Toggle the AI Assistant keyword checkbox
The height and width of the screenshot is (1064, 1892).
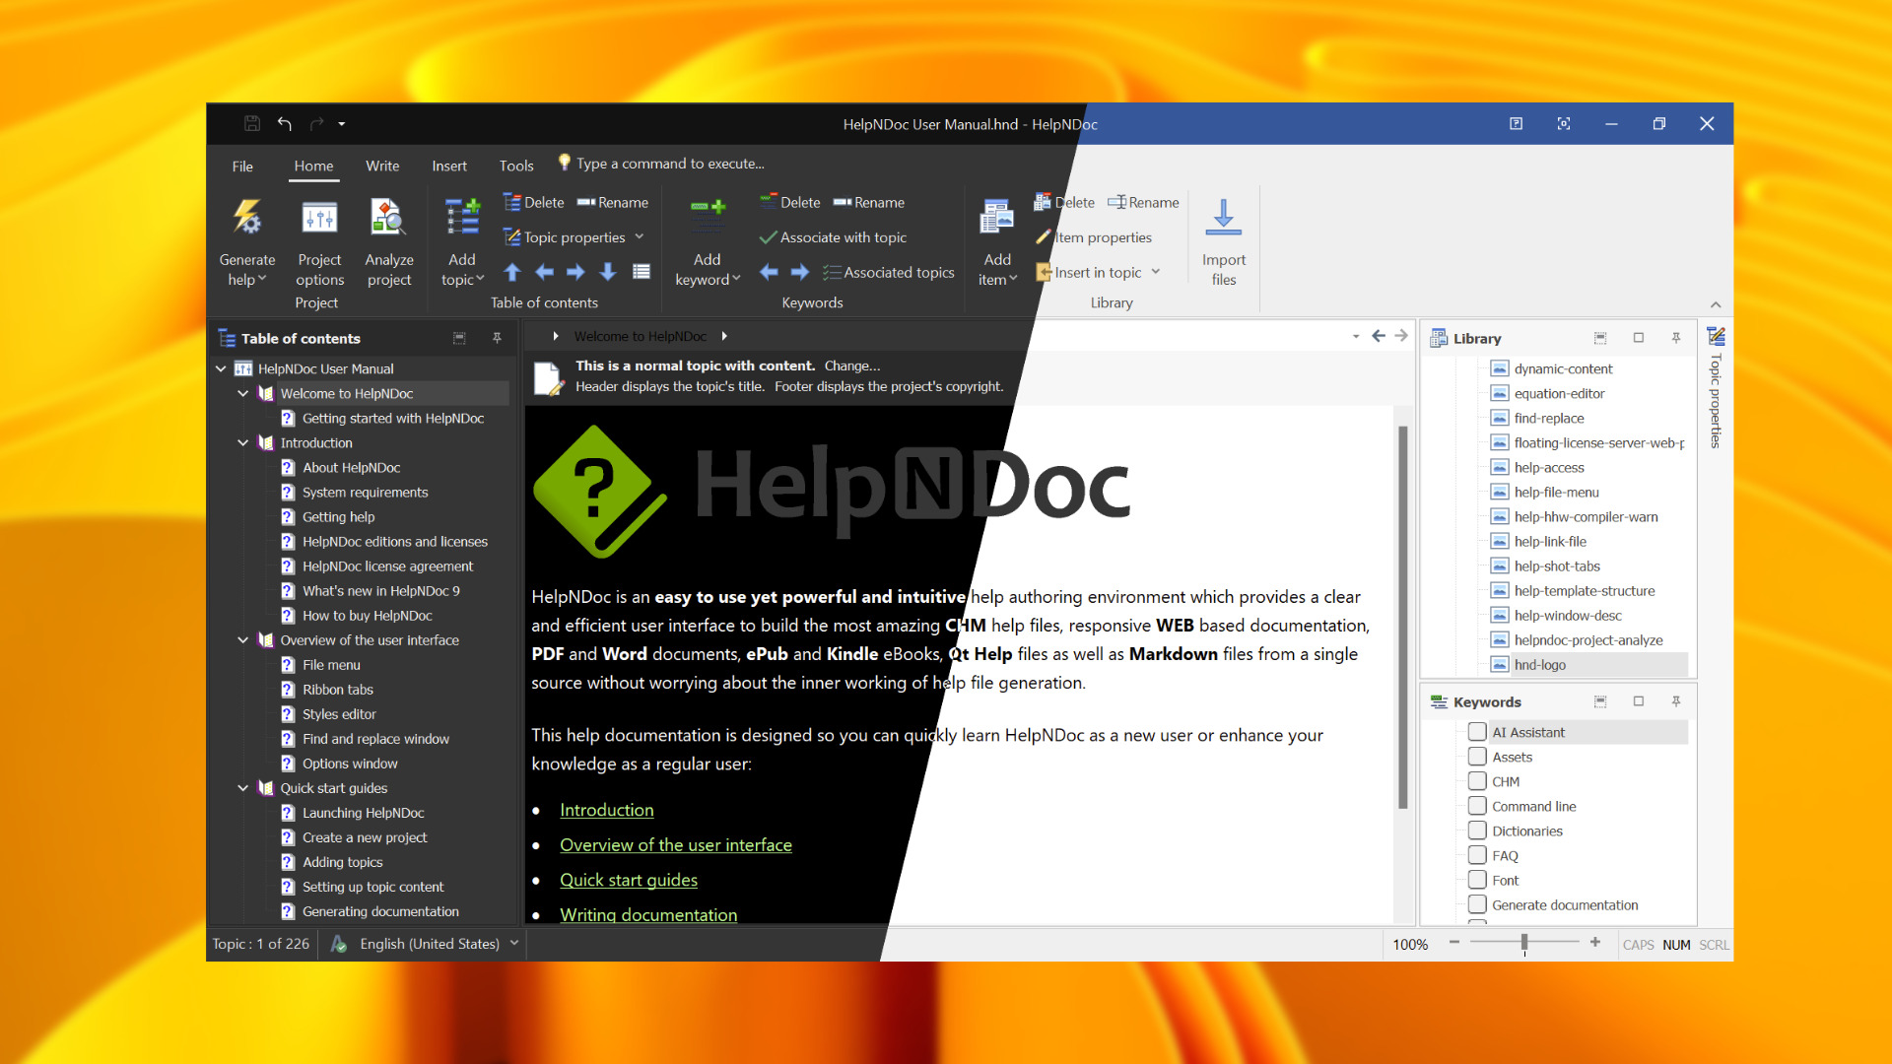[x=1476, y=733]
